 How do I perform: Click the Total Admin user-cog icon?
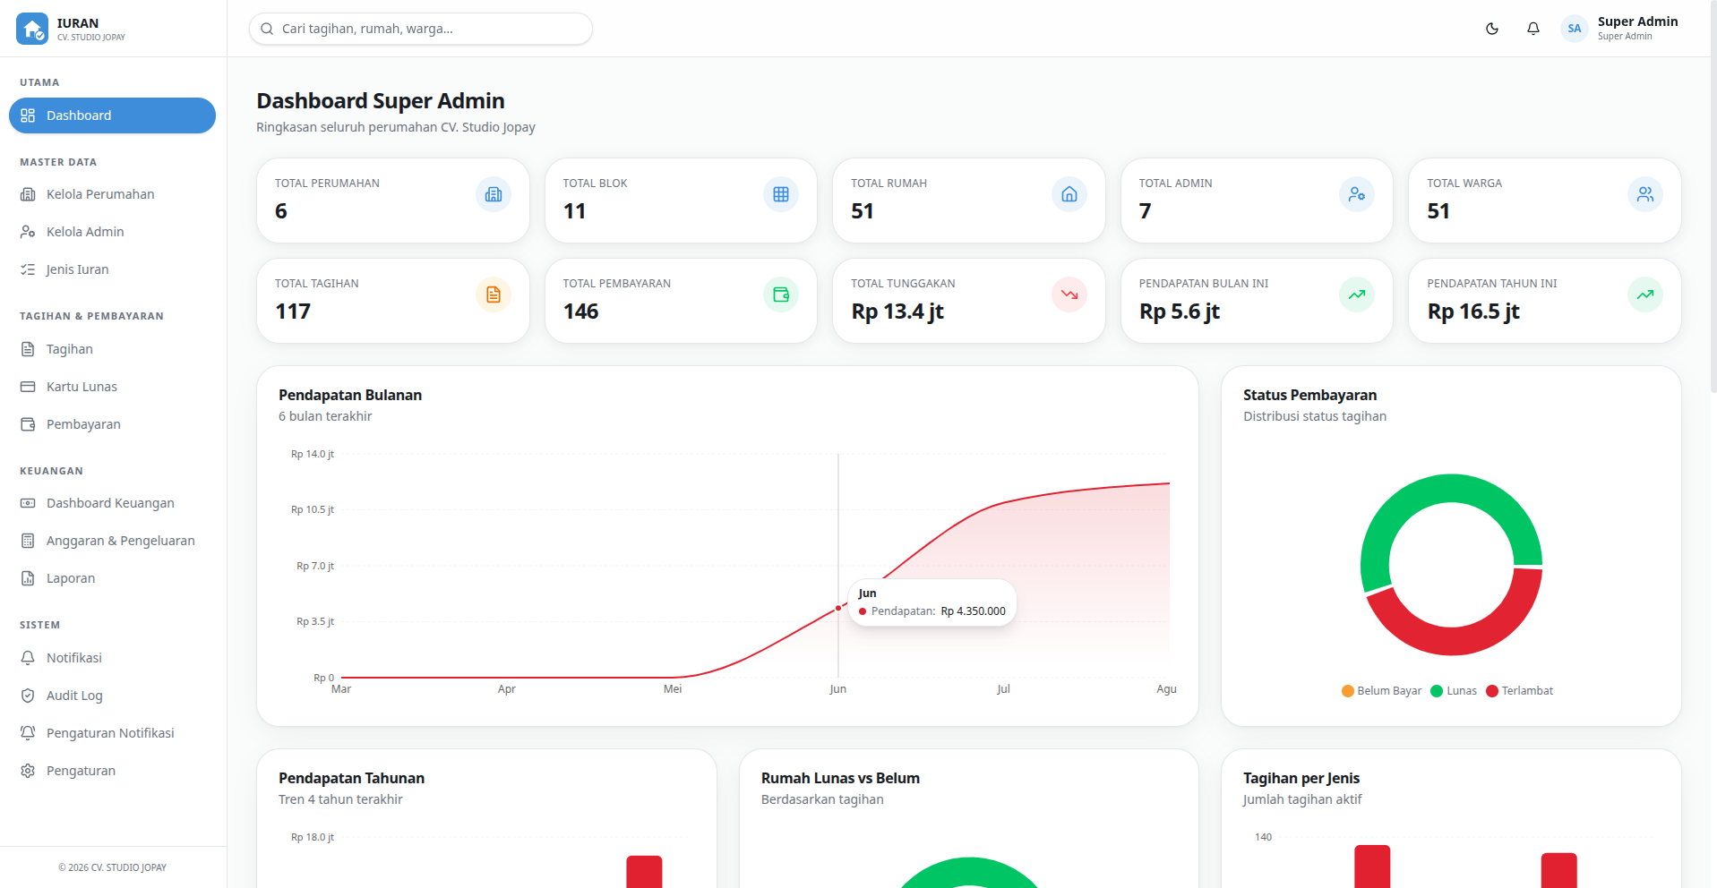(x=1357, y=194)
